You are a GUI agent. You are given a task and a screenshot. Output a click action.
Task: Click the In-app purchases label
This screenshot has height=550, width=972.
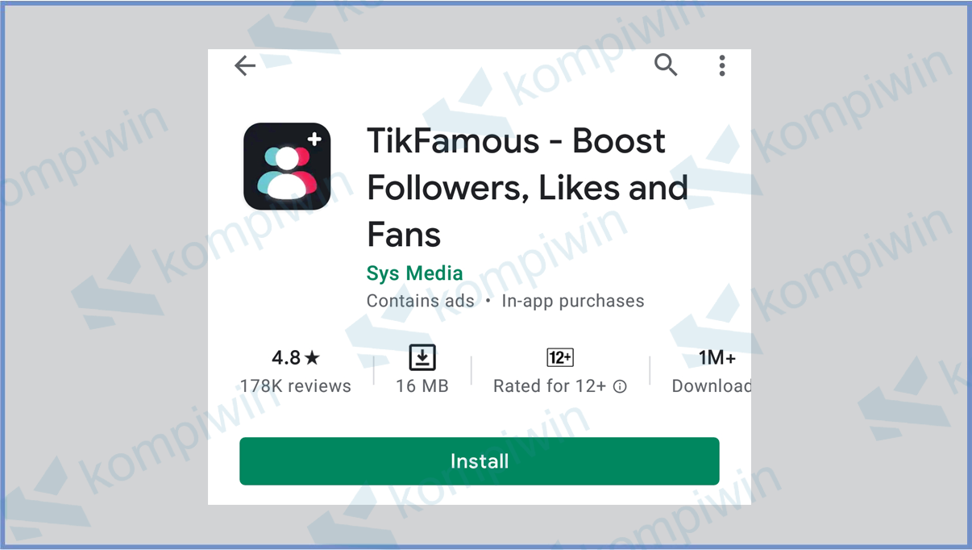click(573, 301)
